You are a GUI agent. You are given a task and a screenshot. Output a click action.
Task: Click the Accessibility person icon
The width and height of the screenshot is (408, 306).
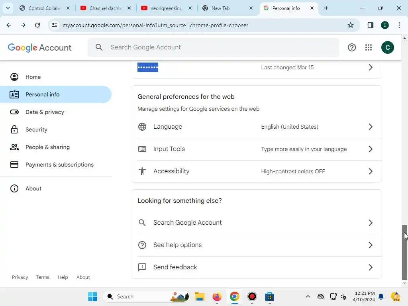pyautogui.click(x=142, y=171)
